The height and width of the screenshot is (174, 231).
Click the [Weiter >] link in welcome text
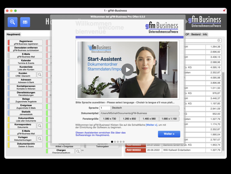151,125
